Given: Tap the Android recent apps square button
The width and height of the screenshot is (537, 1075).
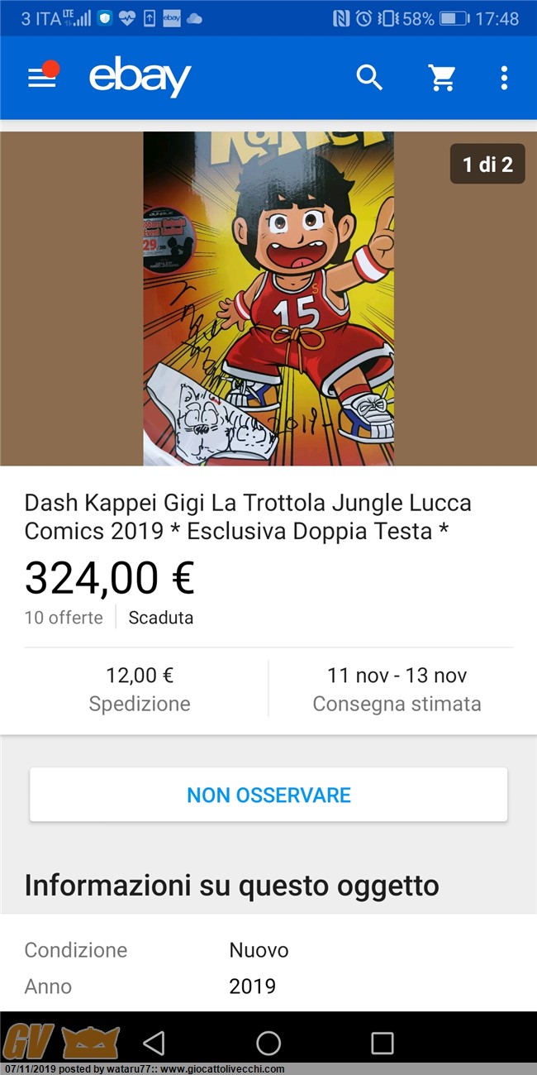Looking at the screenshot, I should [x=382, y=1043].
